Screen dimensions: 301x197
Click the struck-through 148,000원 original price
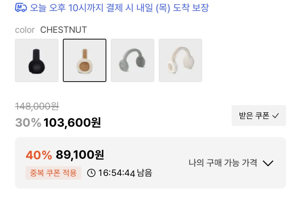click(x=37, y=106)
